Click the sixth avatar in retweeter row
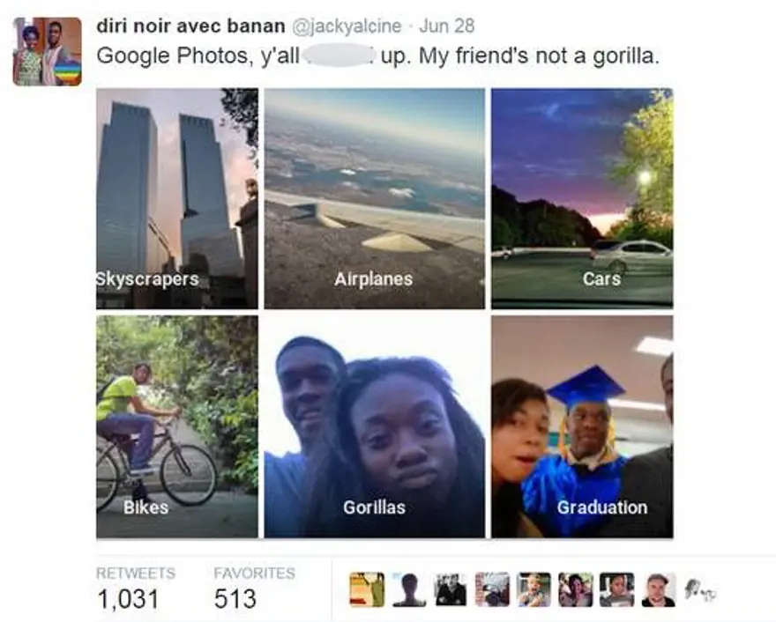 pyautogui.click(x=575, y=589)
